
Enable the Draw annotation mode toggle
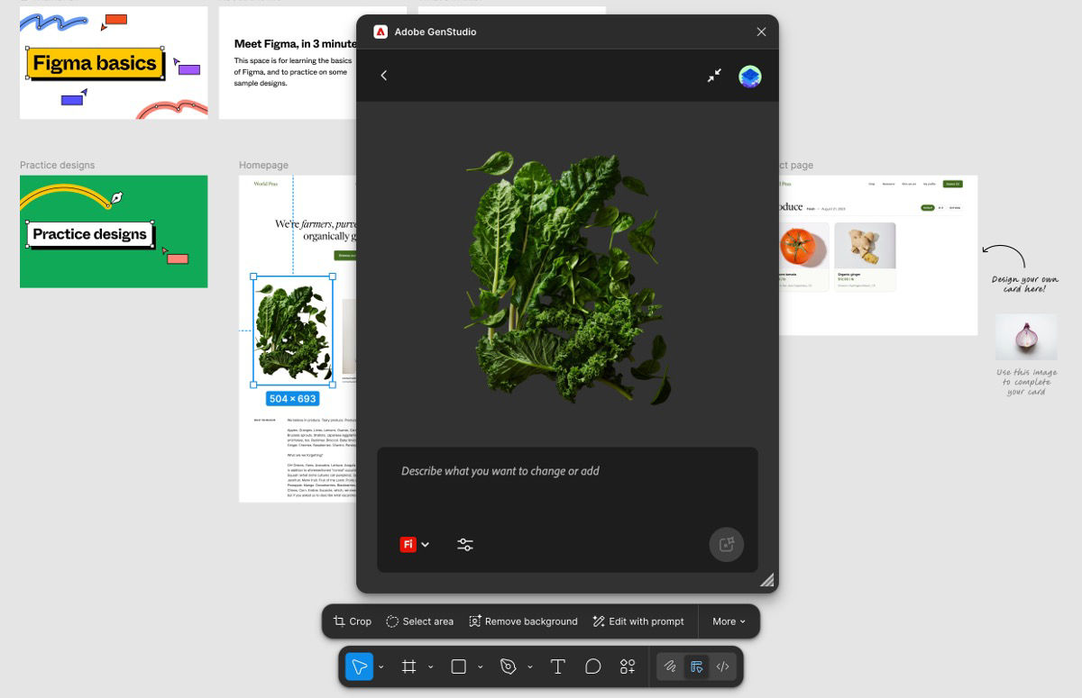pos(670,666)
